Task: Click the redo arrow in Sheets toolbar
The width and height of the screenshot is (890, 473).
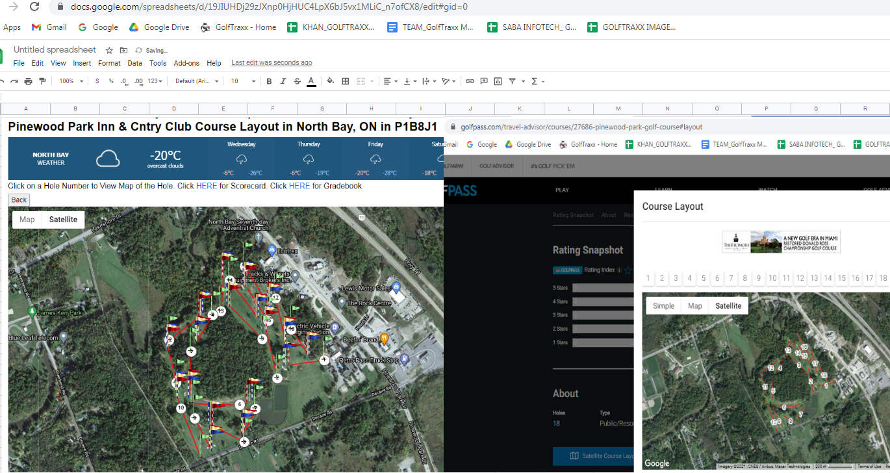Action: coord(14,81)
